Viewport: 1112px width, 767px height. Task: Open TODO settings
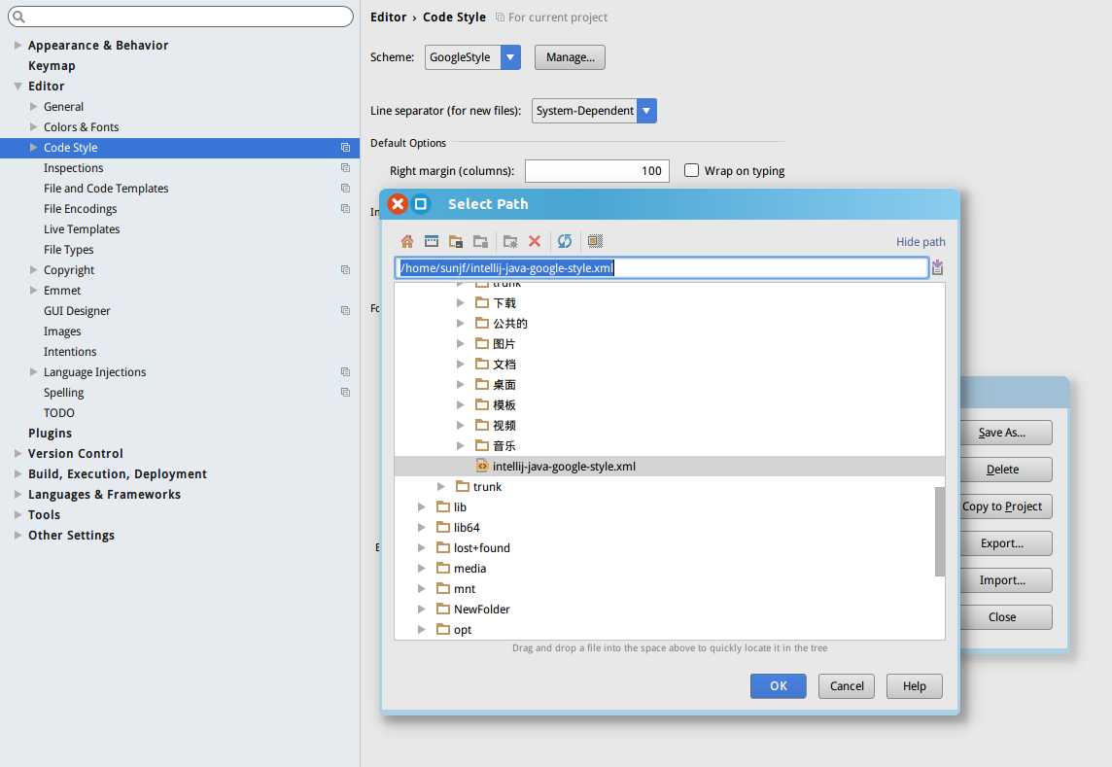click(59, 413)
